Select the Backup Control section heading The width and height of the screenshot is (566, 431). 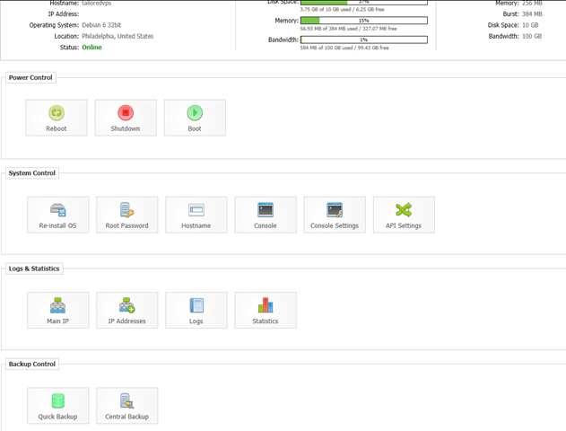tap(32, 365)
